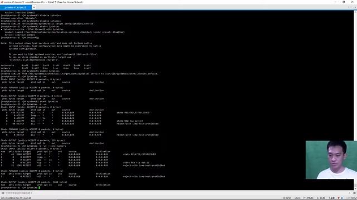Click the ssh://root@centos-t1 address in status bar
357x200 pixels.
(x=16, y=198)
